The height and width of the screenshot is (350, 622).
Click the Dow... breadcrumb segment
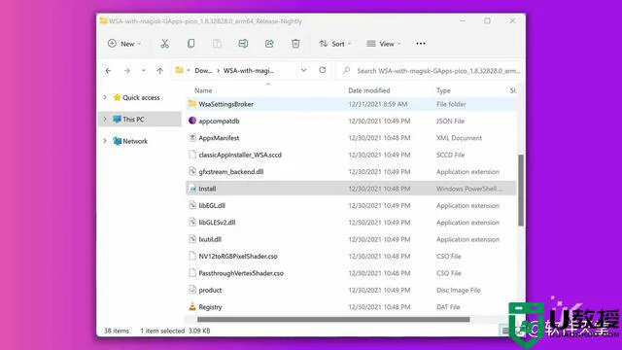tap(203, 71)
